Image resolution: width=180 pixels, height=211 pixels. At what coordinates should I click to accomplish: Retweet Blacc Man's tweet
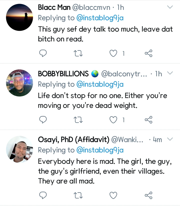(79, 53)
